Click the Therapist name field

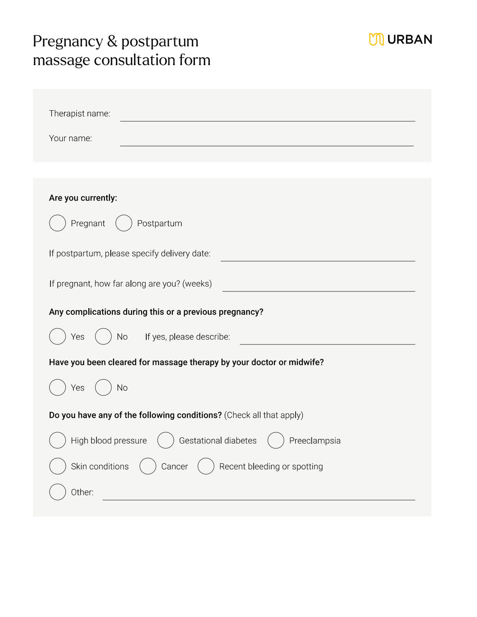click(x=267, y=116)
